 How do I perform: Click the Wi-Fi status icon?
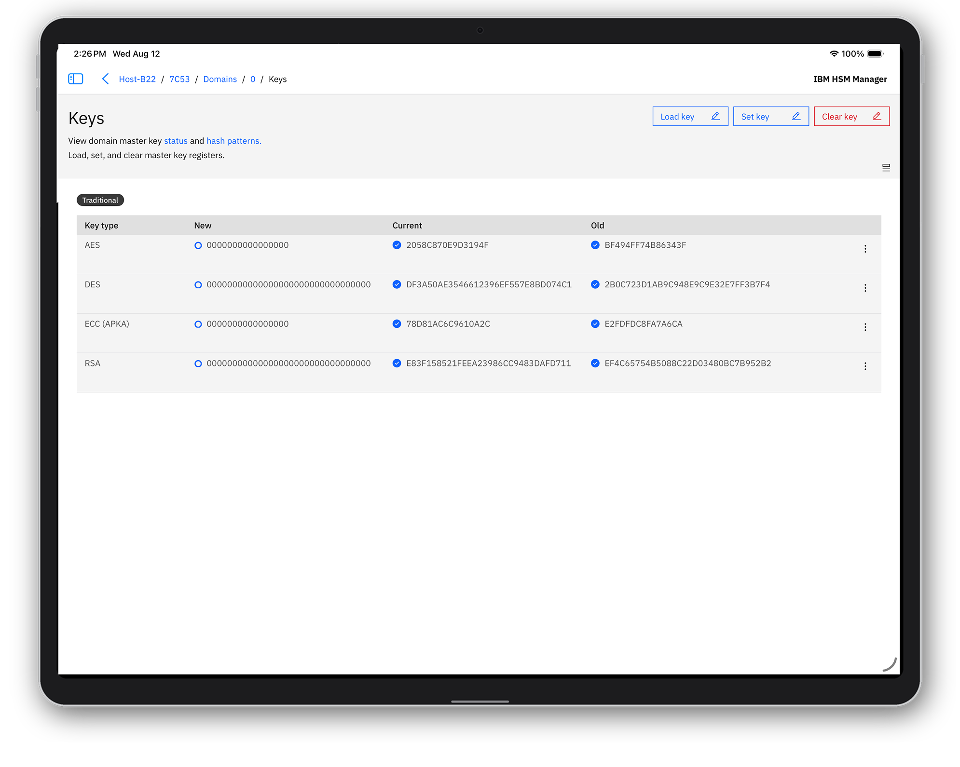click(x=834, y=54)
